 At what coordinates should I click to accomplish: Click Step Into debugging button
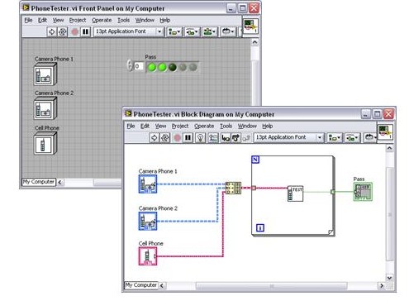coord(226,137)
